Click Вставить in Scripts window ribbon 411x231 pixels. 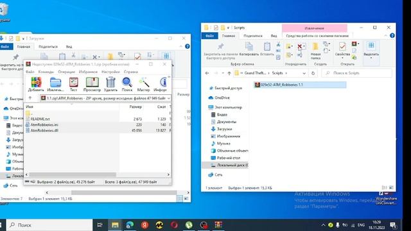pos(267,49)
